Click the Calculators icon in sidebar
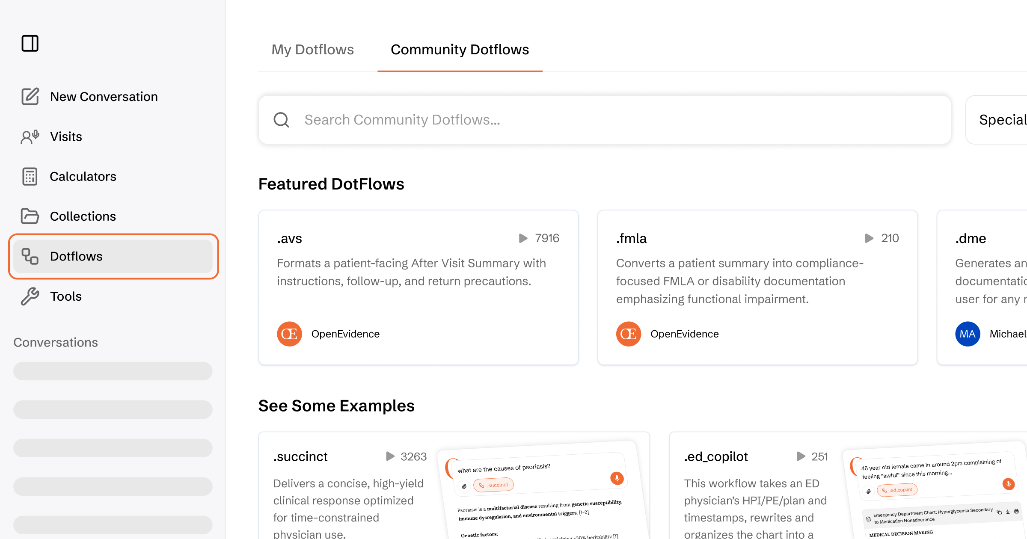 coord(30,176)
